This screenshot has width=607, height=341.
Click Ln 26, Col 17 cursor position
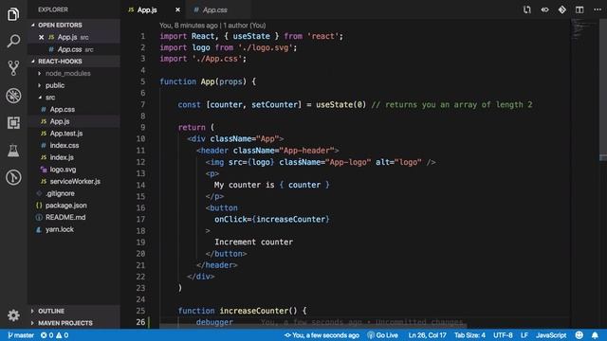tap(427, 335)
